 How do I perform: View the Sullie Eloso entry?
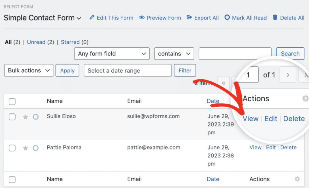point(251,119)
